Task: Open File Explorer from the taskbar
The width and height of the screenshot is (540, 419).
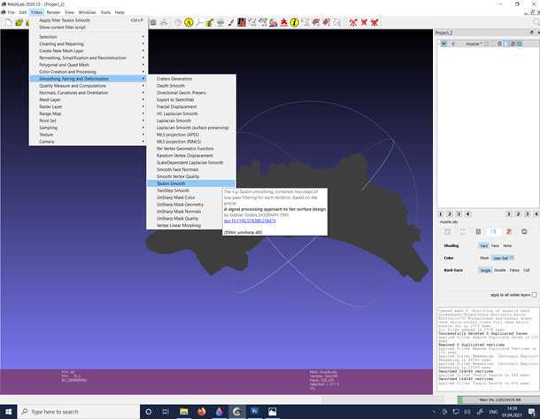Action: tap(184, 412)
